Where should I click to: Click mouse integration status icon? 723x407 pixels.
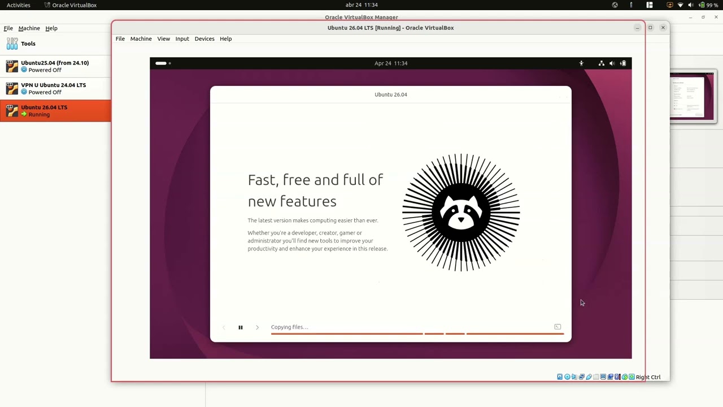(625, 377)
